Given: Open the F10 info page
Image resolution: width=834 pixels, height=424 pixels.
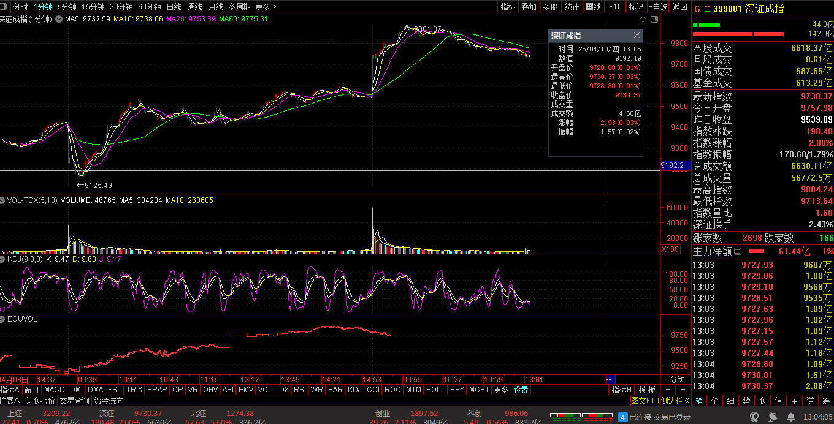Looking at the screenshot, I should 615,7.
